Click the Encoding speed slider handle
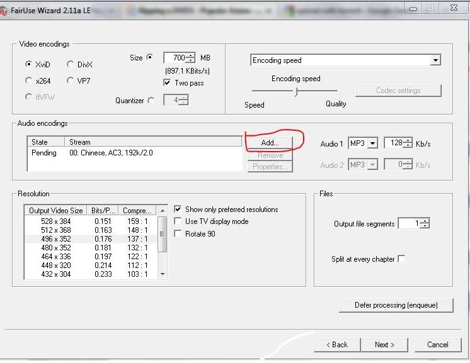Viewport: 470px width, 363px height. click(296, 92)
